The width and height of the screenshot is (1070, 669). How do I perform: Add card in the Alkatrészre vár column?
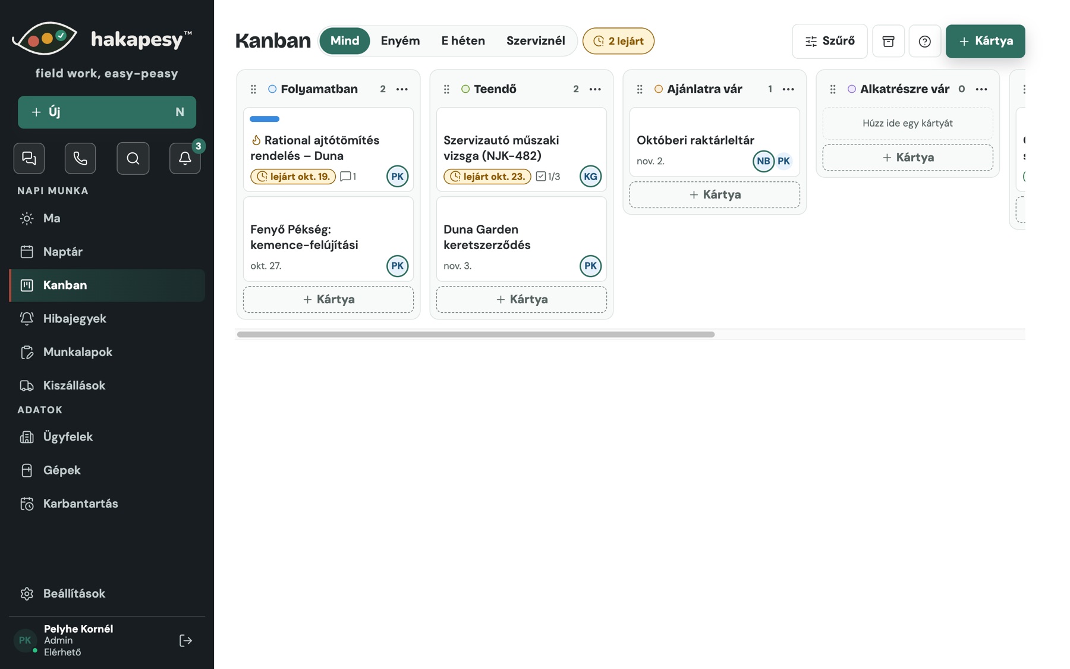908,158
